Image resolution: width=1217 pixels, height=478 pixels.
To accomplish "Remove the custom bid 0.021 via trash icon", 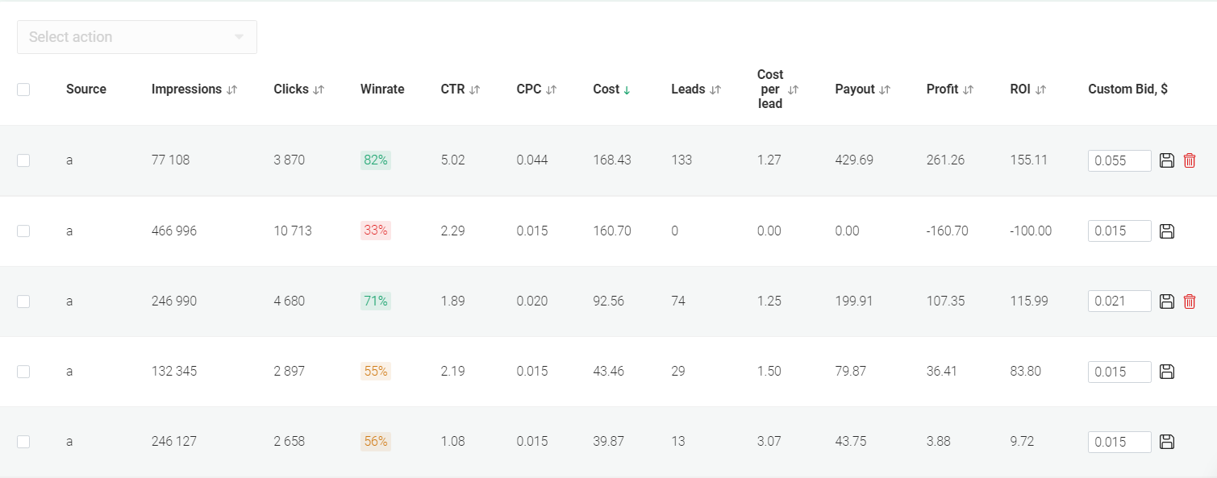I will [1189, 301].
